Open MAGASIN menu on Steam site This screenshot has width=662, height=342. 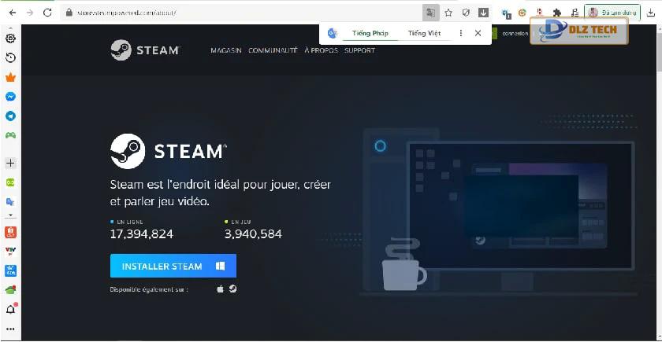click(226, 50)
